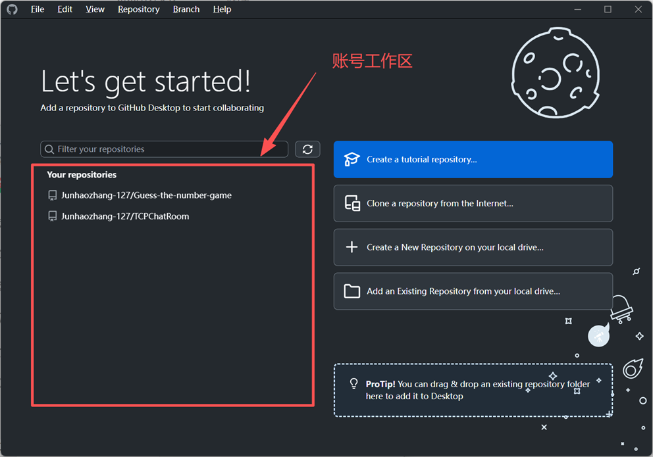Click the folder icon for existing repository

(x=352, y=291)
